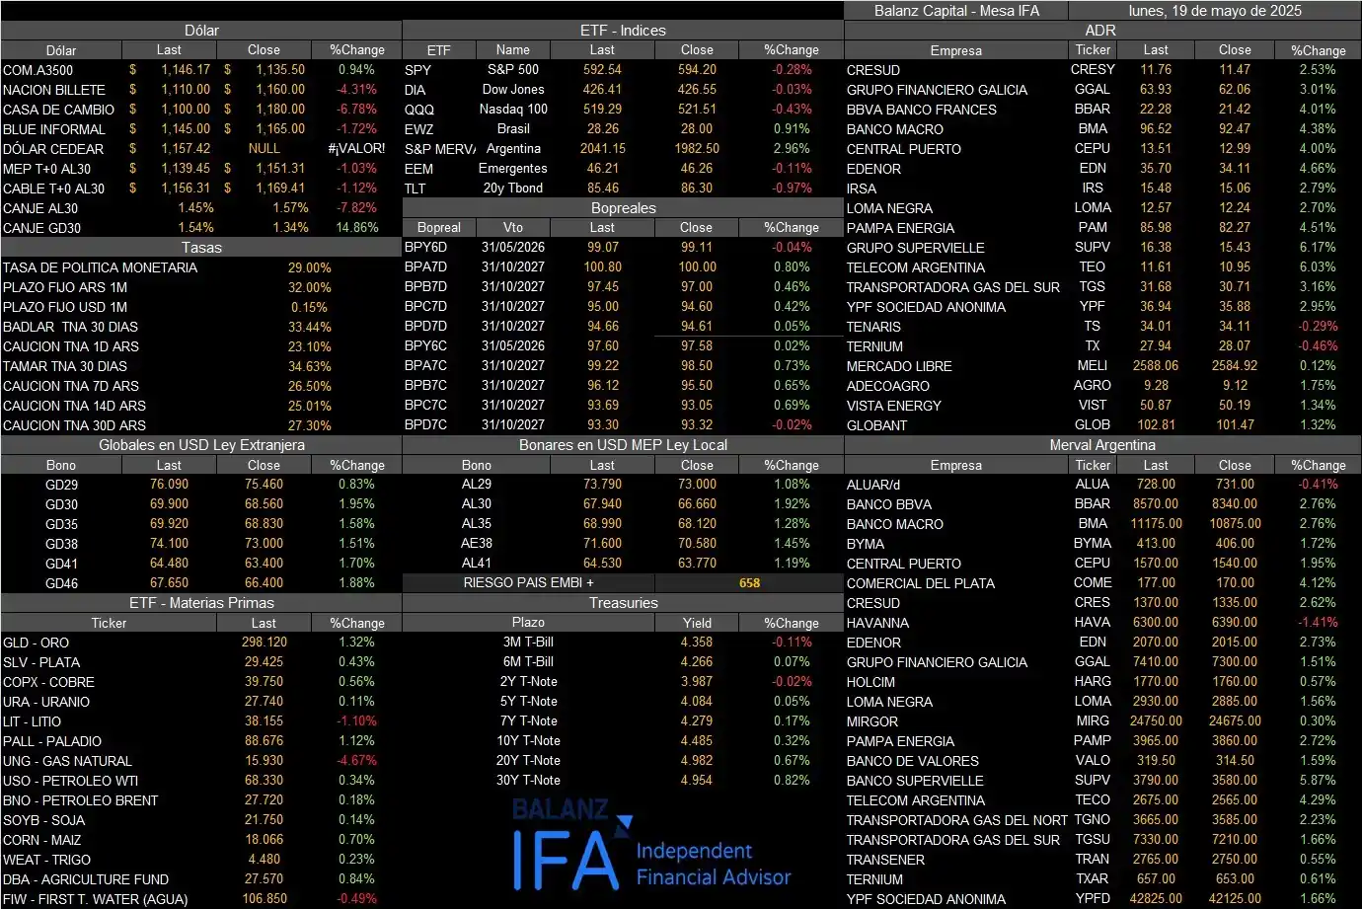Click the S&P MERVAL last value 2041.15
Screen dimensions: 1362x909
click(602, 149)
